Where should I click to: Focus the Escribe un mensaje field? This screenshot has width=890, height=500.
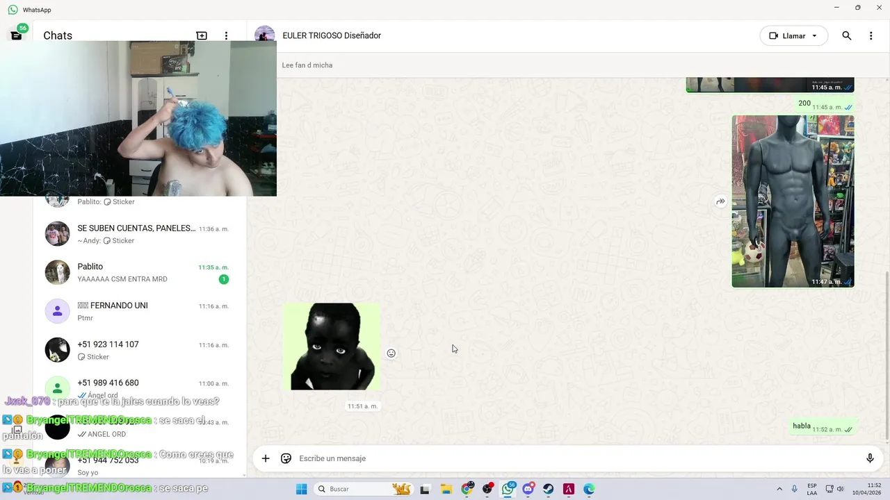577,458
